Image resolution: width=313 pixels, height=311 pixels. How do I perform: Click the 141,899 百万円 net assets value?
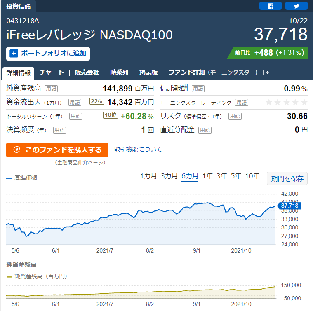tap(128, 89)
